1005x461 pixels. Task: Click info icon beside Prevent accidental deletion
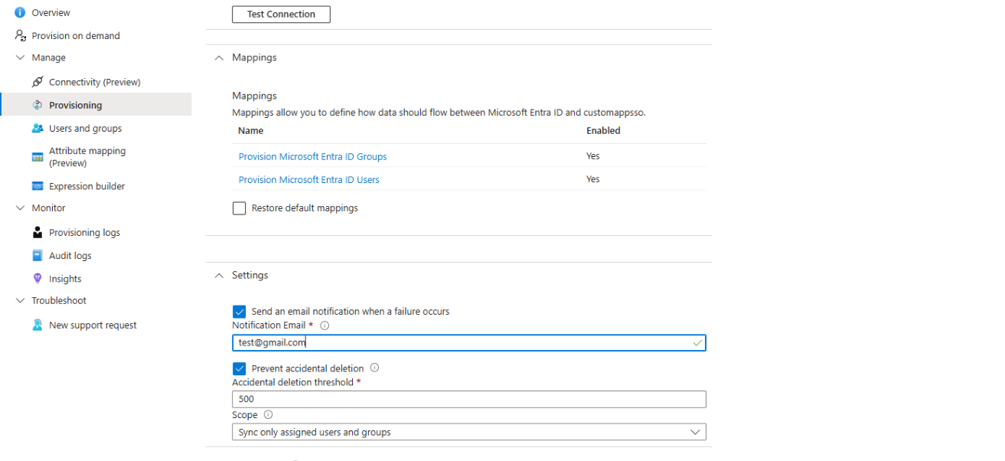click(374, 368)
